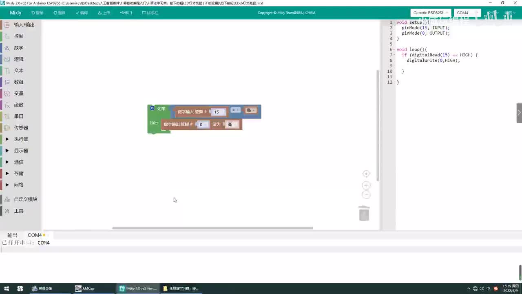Expand the collapsed right side panel arrow
This screenshot has width=522, height=294.
(519, 113)
